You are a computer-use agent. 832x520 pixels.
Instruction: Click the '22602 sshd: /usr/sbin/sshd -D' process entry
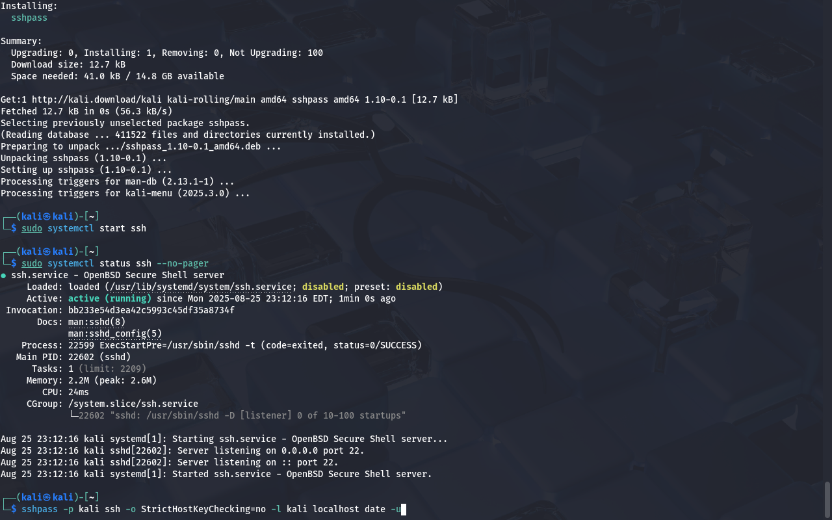pyautogui.click(x=242, y=415)
